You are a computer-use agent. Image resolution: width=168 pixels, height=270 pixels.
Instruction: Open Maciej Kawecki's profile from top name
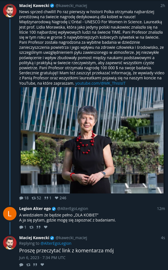(x=34, y=6)
